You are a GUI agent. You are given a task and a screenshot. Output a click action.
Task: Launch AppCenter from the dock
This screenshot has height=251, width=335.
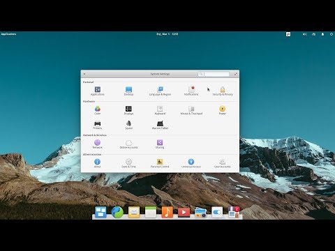click(234, 212)
